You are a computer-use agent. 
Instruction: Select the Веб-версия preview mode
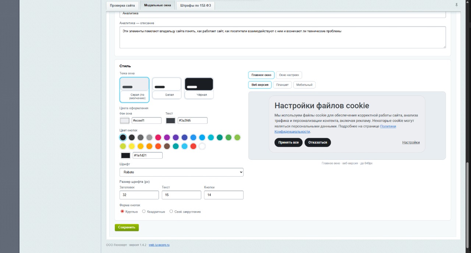pos(260,85)
